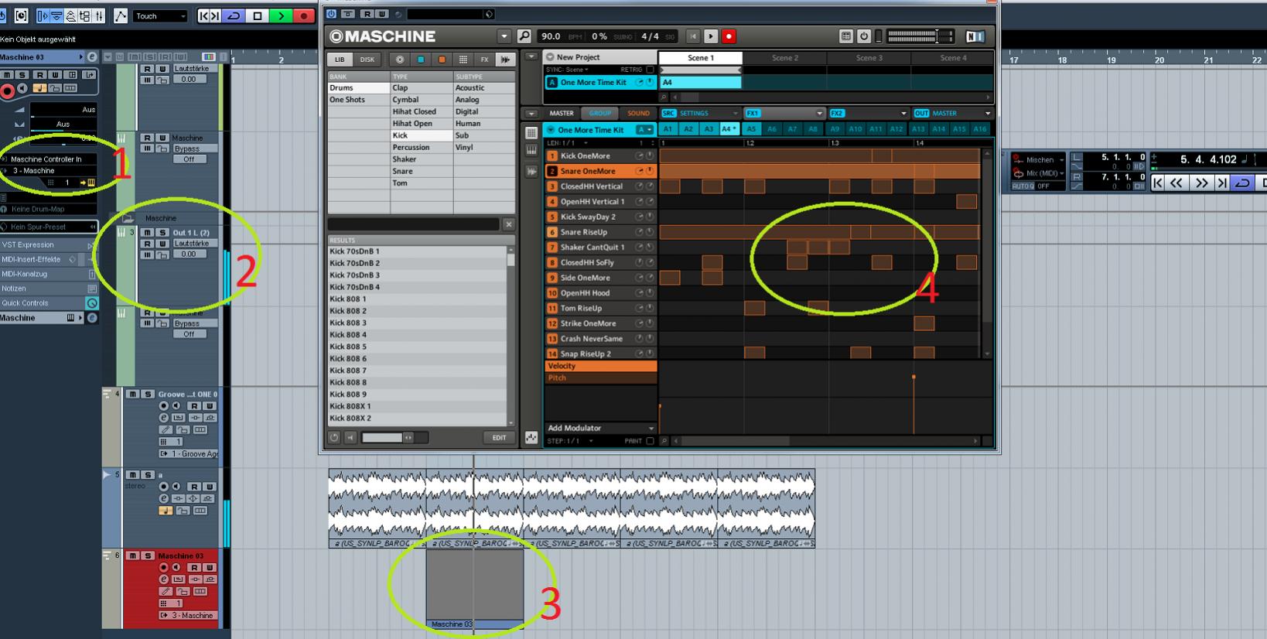The width and height of the screenshot is (1267, 639).
Task: Select the SOUND tab
Action: click(x=638, y=113)
